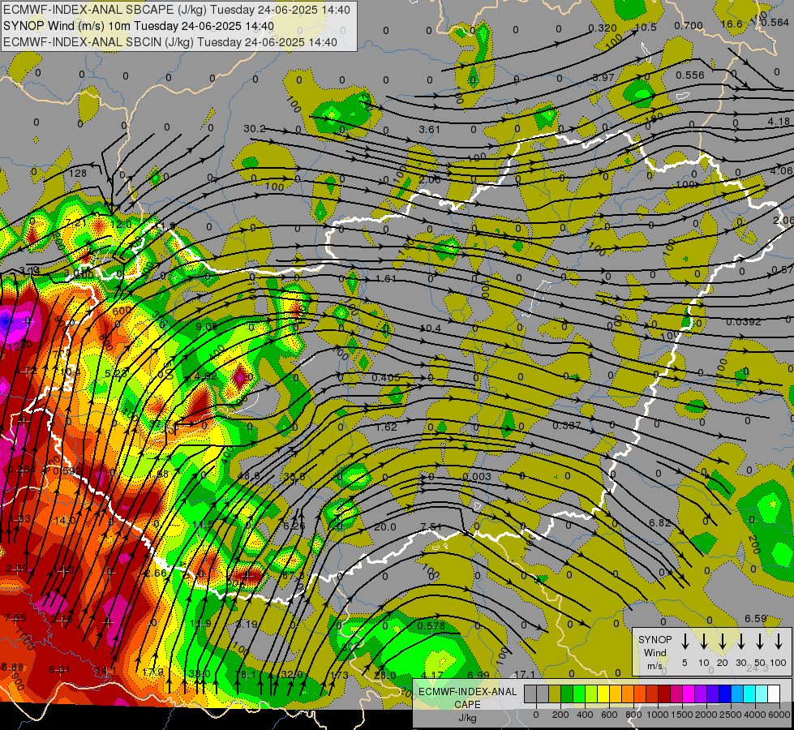Click the 0.556 value on the map

(x=689, y=75)
